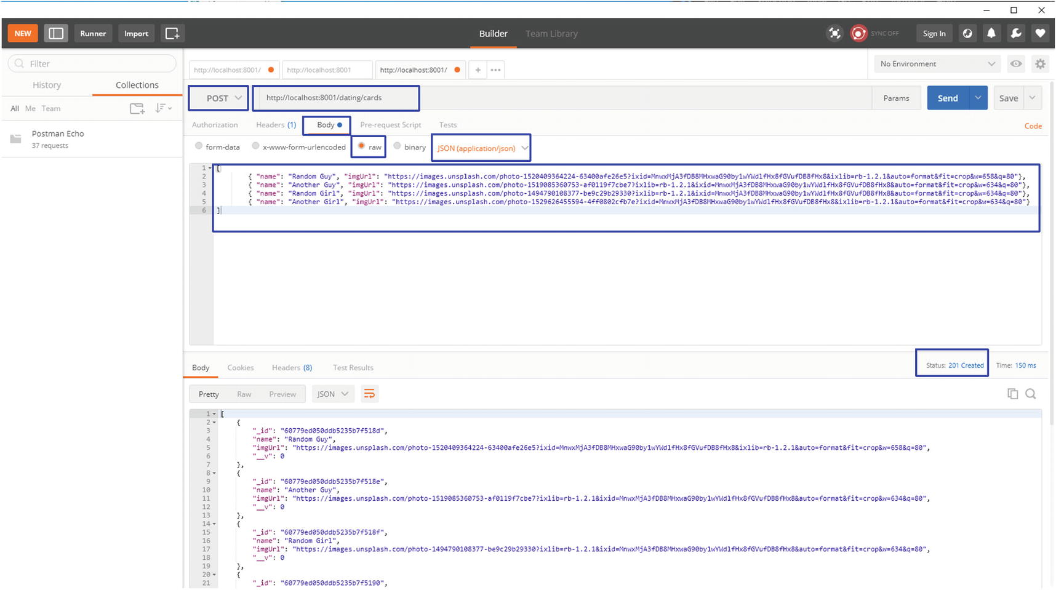
Task: Select the form-data radio option
Action: [199, 146]
